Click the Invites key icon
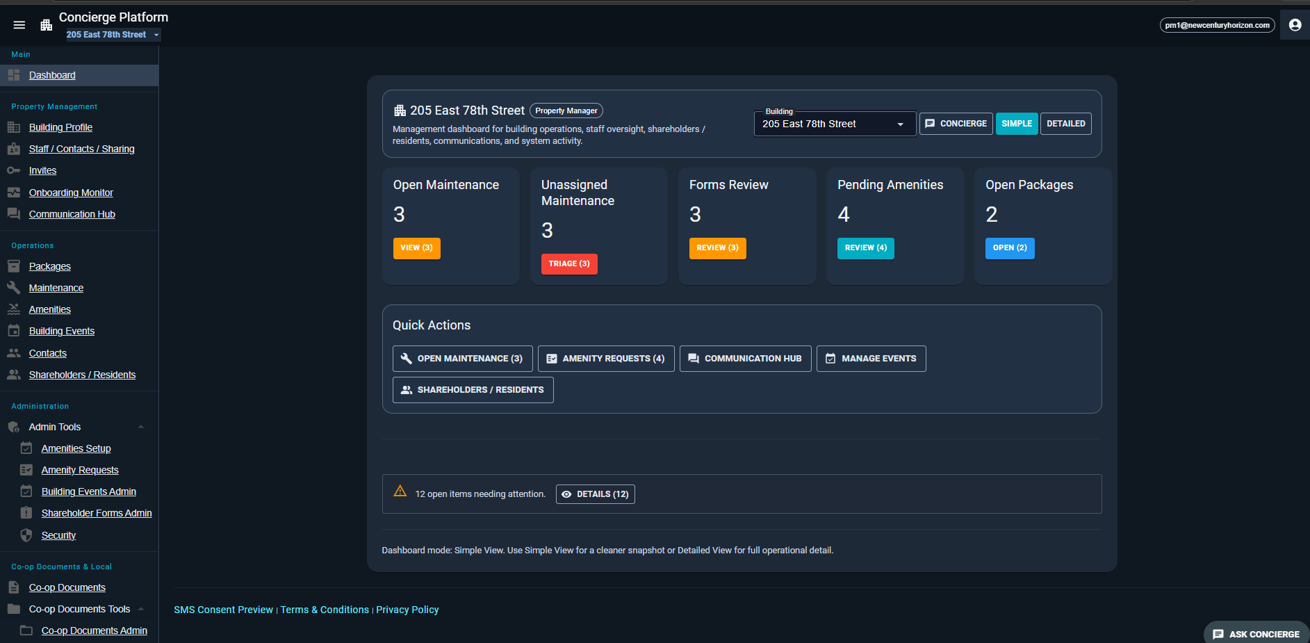The image size is (1310, 643). 14,170
